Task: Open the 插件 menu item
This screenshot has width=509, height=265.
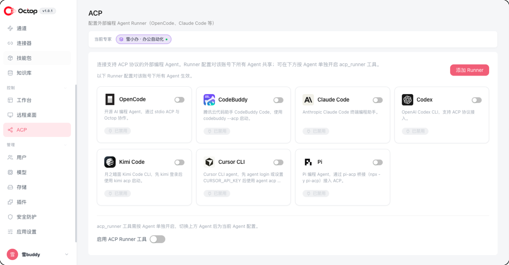Action: (x=37, y=202)
